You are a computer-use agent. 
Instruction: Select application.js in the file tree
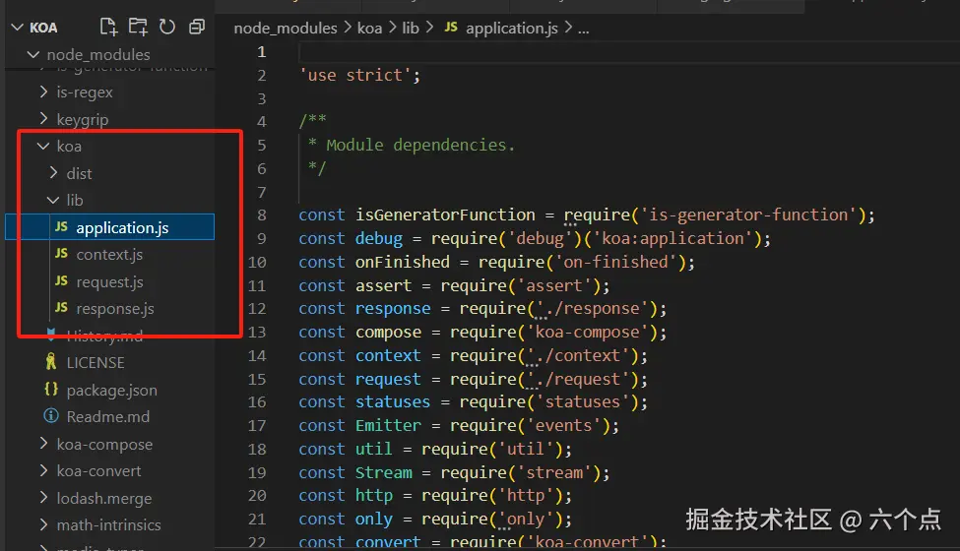[109, 227]
